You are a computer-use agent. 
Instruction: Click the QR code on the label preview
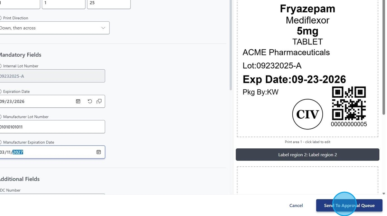(x=349, y=103)
